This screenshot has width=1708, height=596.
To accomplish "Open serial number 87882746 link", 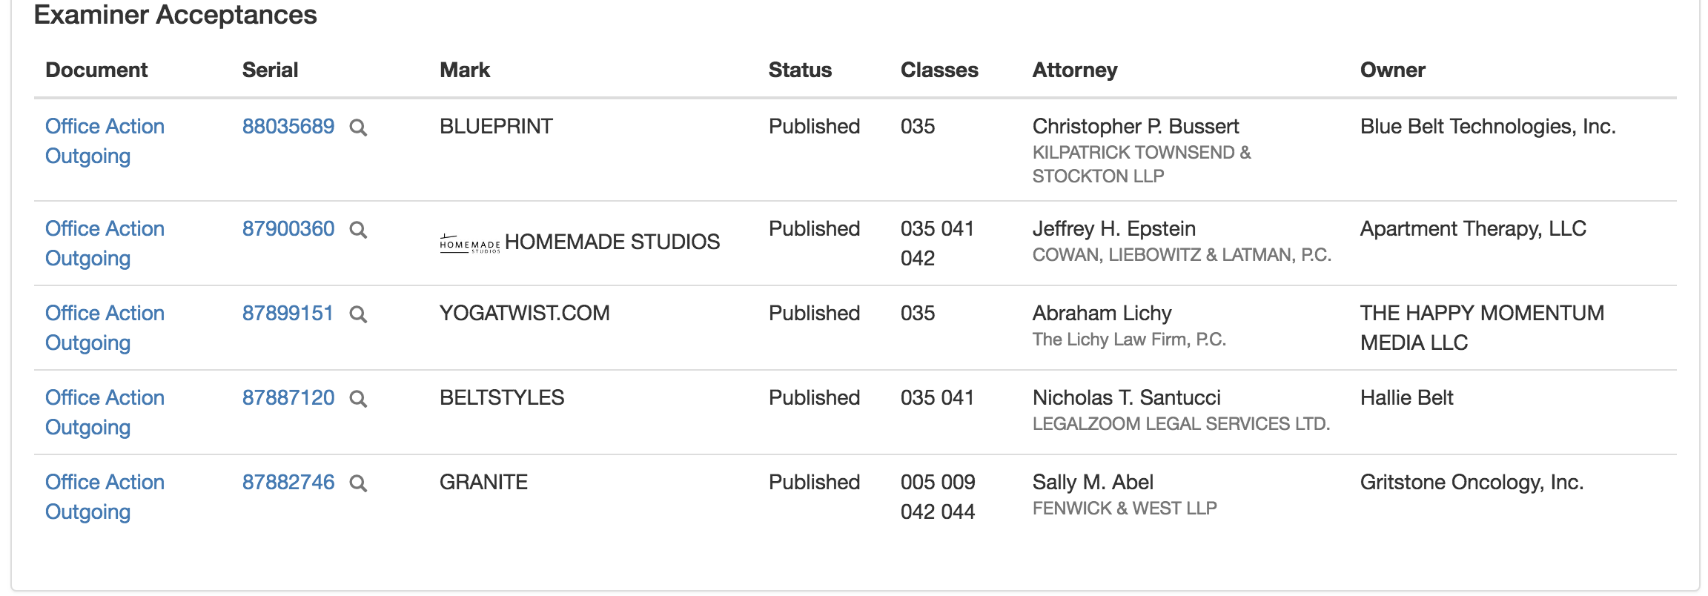I will (x=288, y=482).
